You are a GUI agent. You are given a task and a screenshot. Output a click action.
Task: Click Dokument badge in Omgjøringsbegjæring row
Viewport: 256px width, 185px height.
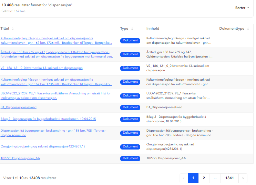tap(130, 147)
